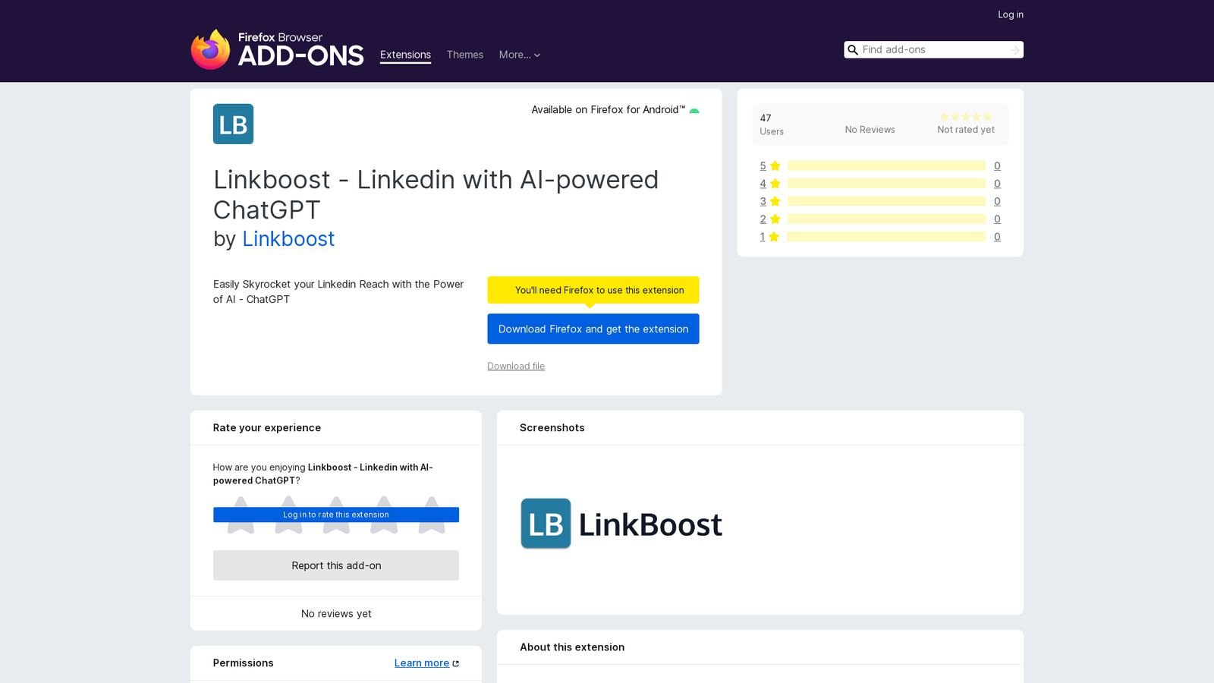Click the 5-star rating bar
The width and height of the screenshot is (1214, 683).
[x=886, y=166]
